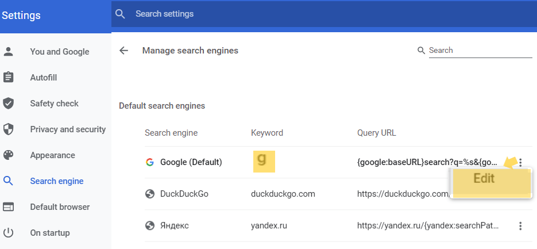Click the Autofill clipboard icon
The width and height of the screenshot is (537, 249).
9,78
